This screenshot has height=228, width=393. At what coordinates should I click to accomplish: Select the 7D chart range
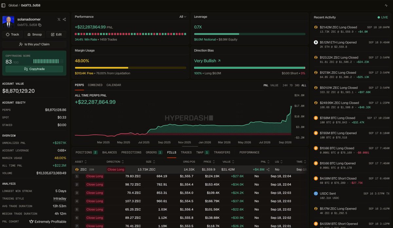(291, 85)
